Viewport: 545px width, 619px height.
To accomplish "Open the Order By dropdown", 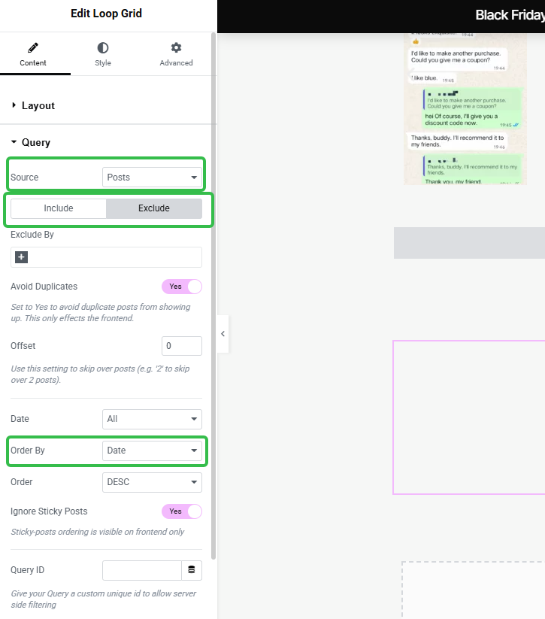I will coord(152,451).
